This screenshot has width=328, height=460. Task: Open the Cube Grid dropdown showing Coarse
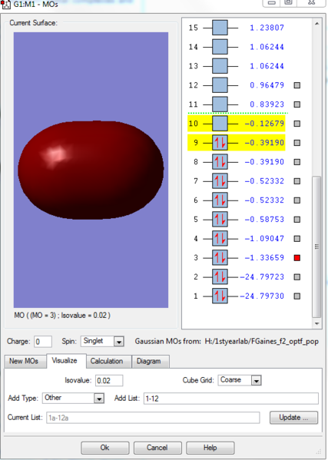pos(240,380)
